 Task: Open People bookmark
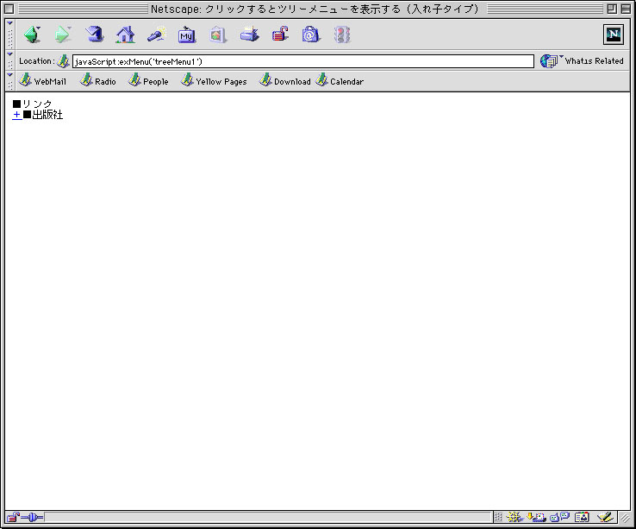(148, 80)
